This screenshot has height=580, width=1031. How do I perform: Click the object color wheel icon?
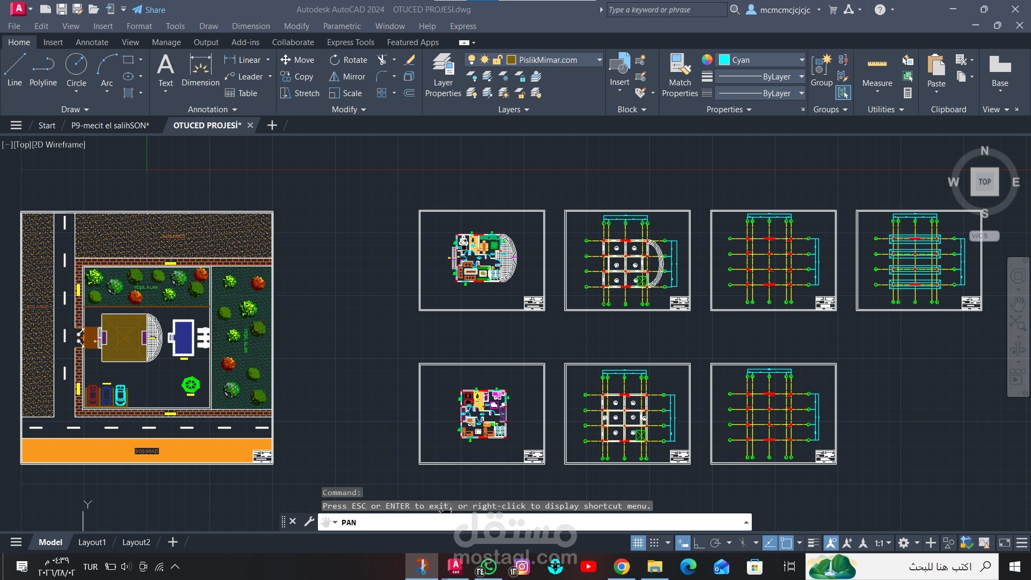(x=707, y=60)
